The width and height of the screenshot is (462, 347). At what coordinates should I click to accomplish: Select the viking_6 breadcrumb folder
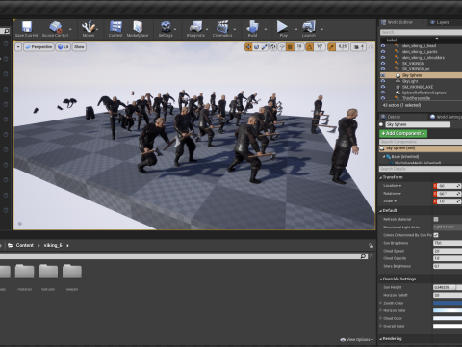coord(53,245)
